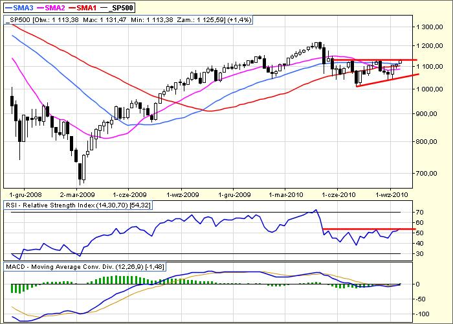Click the RSI axis value 40

[x=419, y=243]
